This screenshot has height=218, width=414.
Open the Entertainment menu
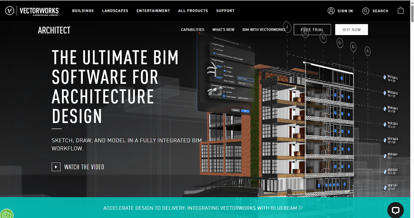(x=153, y=11)
